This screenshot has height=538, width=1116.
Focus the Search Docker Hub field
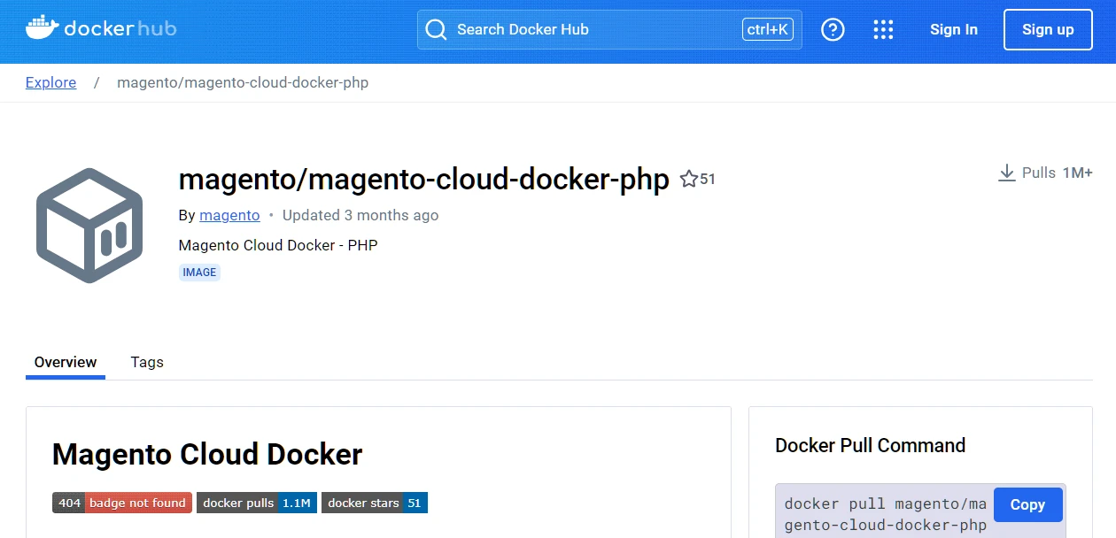(x=585, y=29)
